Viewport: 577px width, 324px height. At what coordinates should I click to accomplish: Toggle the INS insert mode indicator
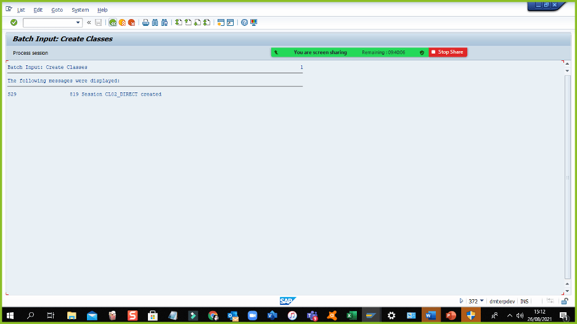pos(524,301)
